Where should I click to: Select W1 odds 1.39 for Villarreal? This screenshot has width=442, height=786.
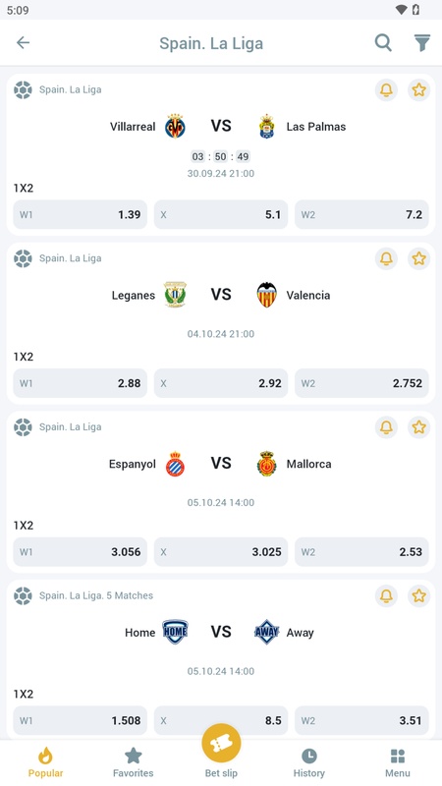pos(81,214)
